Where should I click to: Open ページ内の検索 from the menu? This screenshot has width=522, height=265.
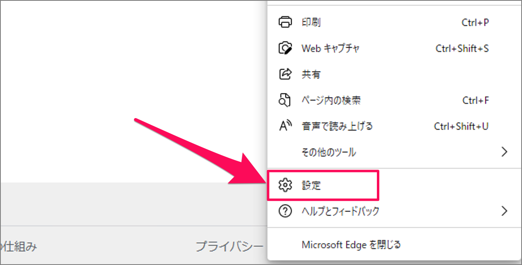(x=331, y=100)
